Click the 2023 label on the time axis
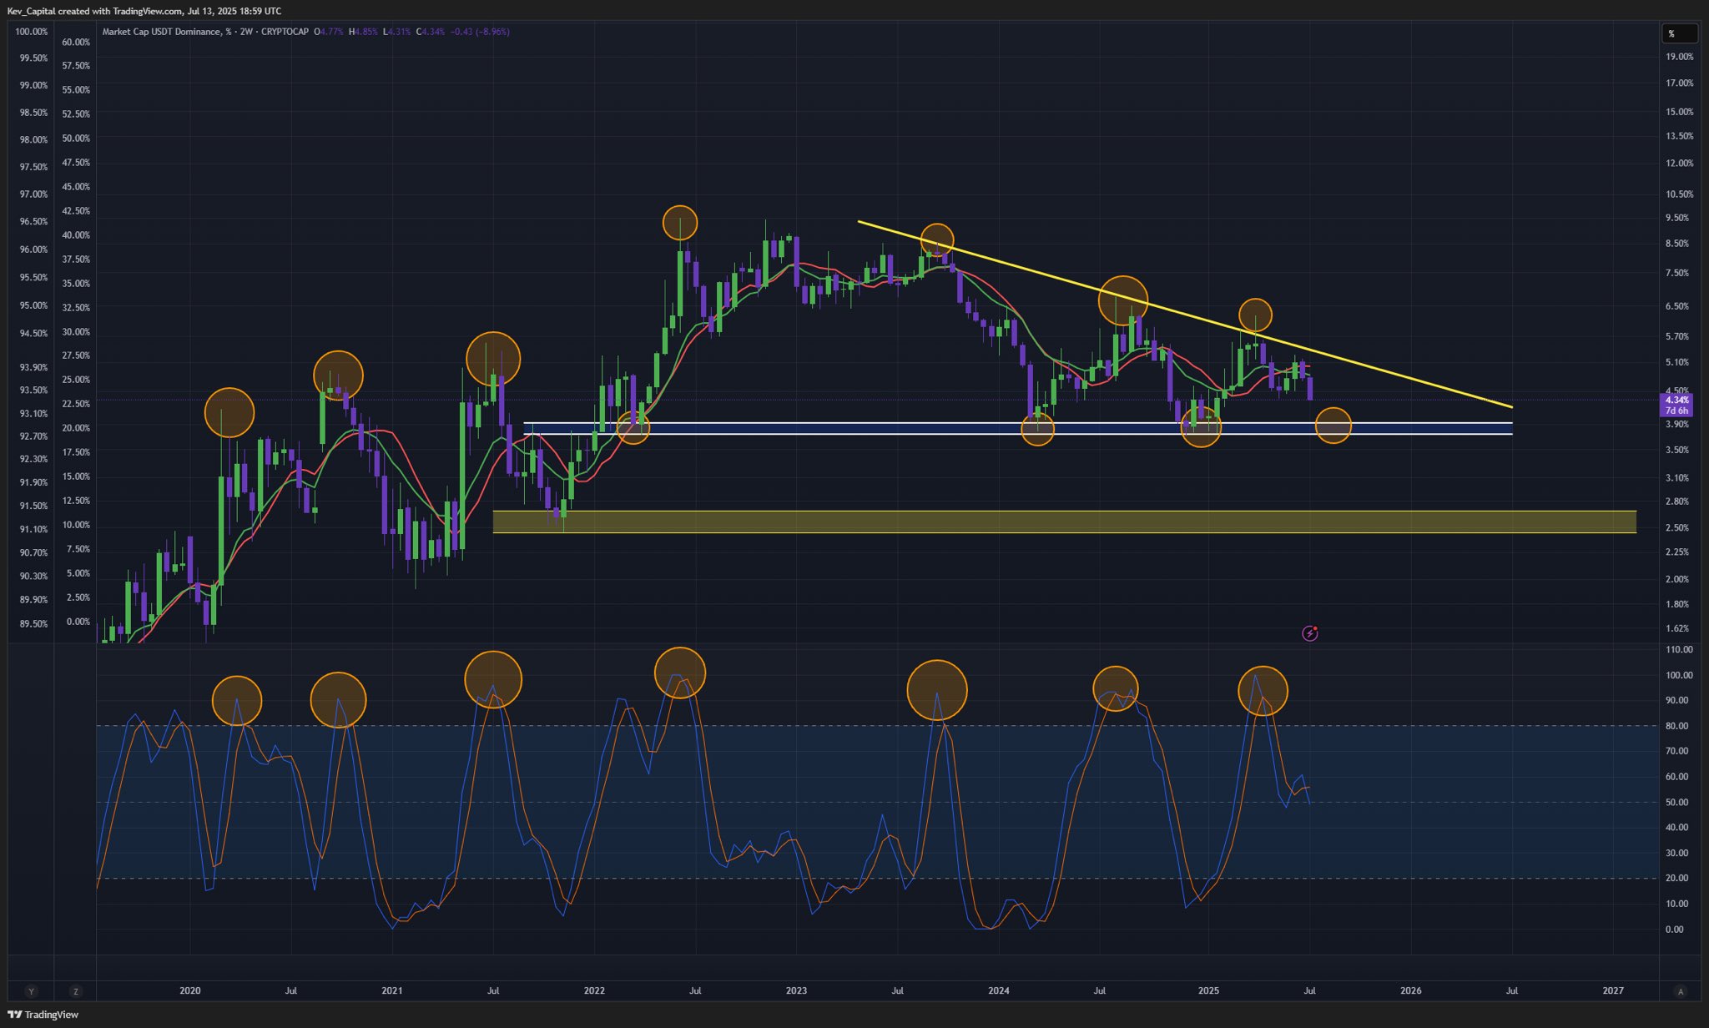 pos(796,991)
